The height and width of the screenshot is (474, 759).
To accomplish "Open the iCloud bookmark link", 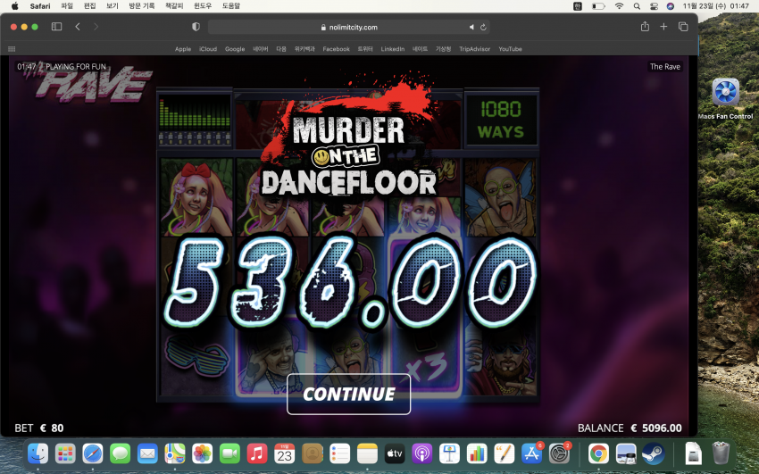I will coord(208,49).
